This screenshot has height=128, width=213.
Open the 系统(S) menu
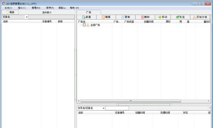point(9,8)
